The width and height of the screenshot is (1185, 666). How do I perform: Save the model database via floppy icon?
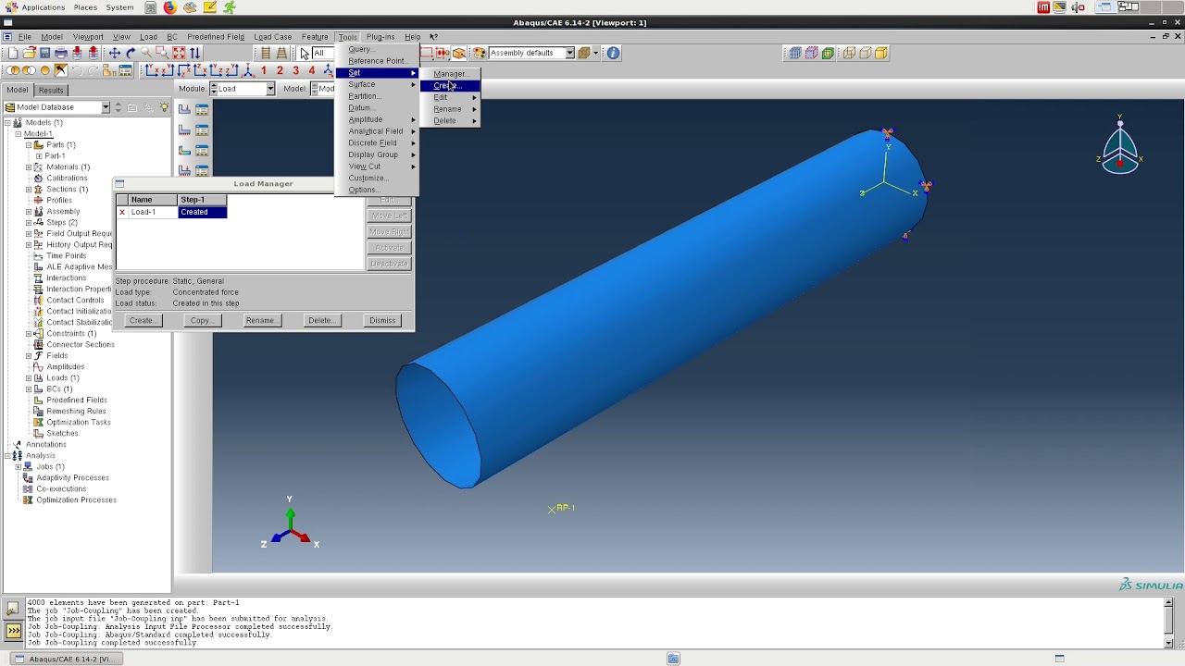(44, 53)
